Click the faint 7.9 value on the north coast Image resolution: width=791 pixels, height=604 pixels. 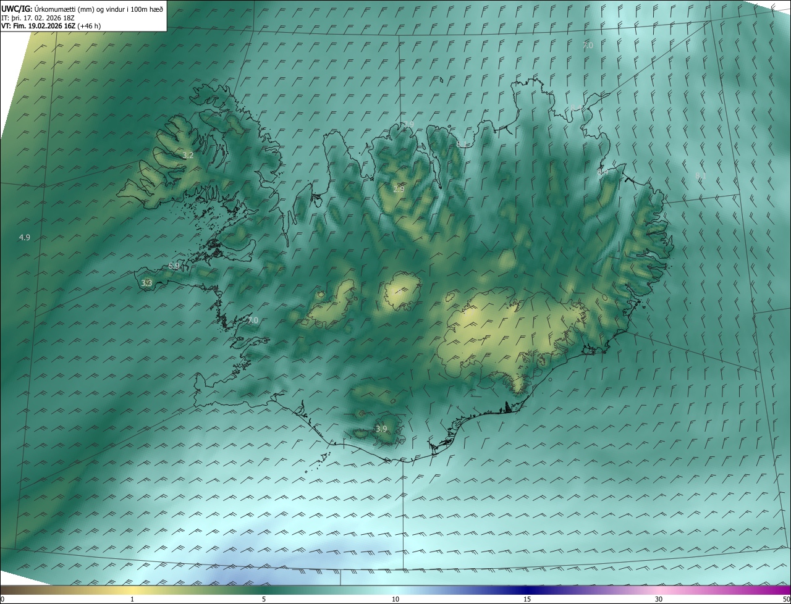click(x=408, y=125)
